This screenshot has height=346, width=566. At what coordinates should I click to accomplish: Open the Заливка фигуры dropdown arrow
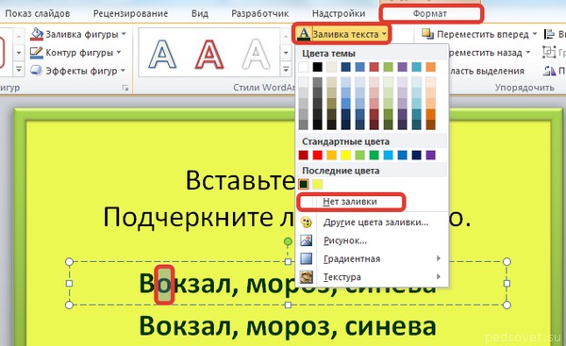(x=124, y=34)
